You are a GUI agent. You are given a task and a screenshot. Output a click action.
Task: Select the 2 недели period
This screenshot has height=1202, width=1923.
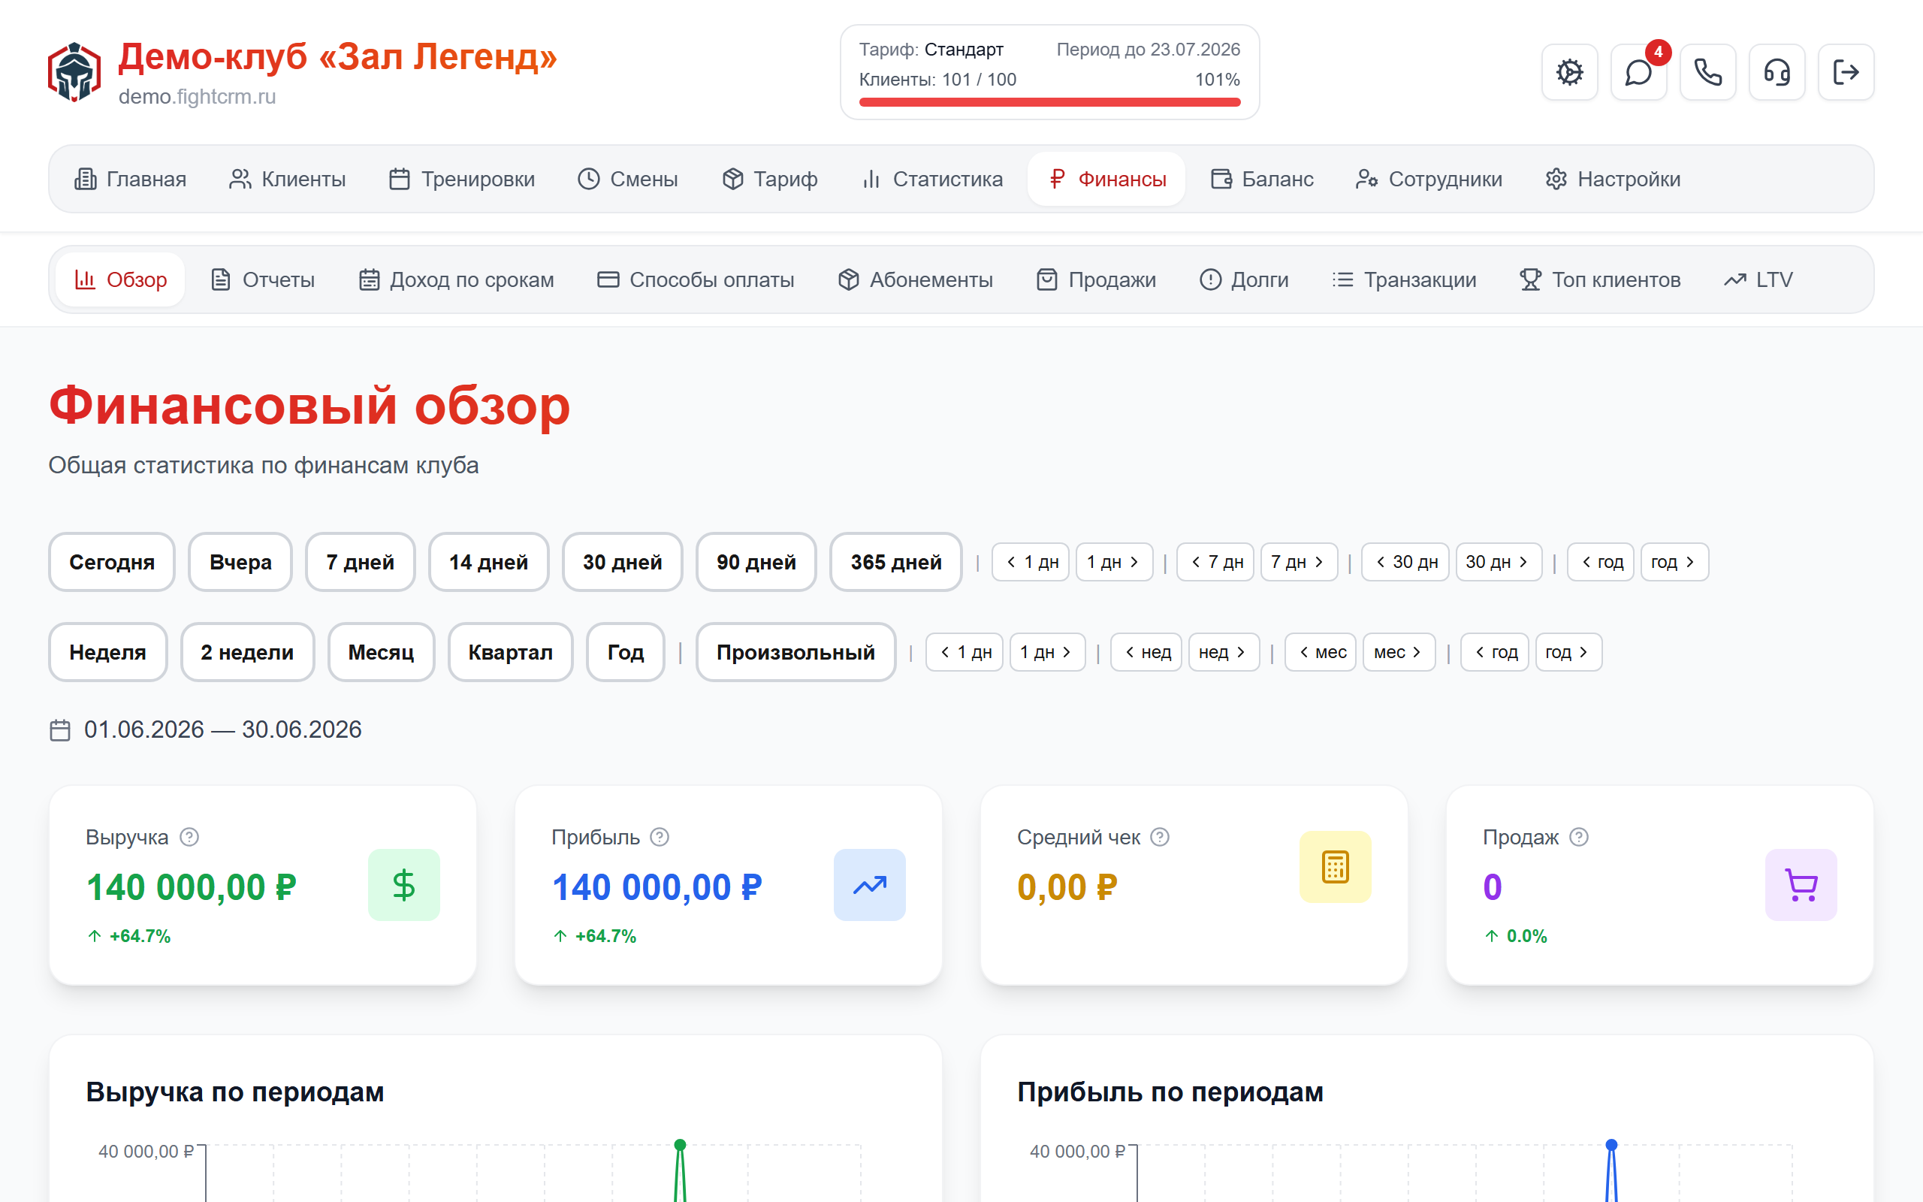pos(247,652)
